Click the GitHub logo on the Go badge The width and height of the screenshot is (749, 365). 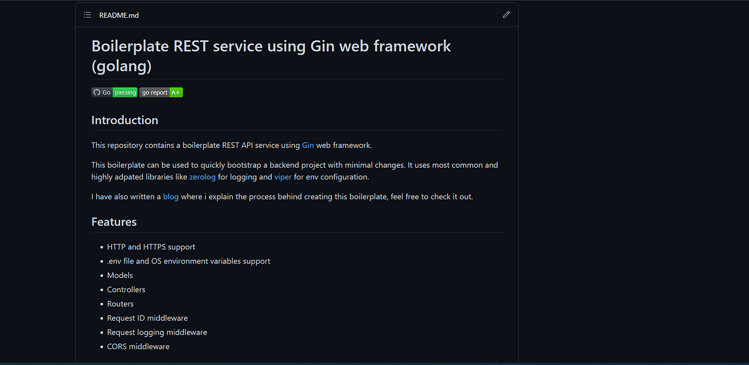click(96, 92)
